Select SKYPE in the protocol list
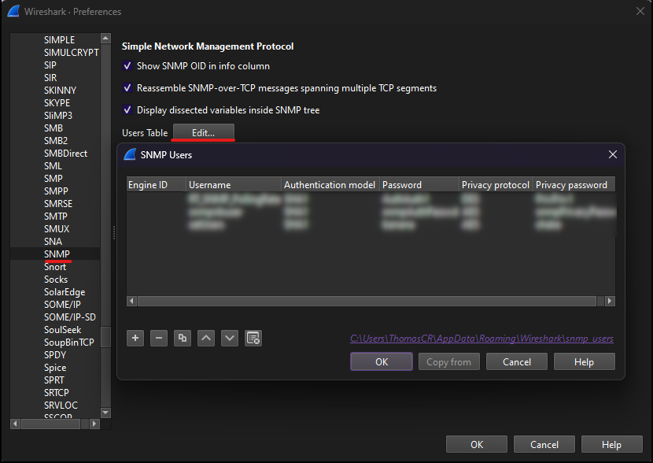The width and height of the screenshot is (653, 463). coord(57,103)
